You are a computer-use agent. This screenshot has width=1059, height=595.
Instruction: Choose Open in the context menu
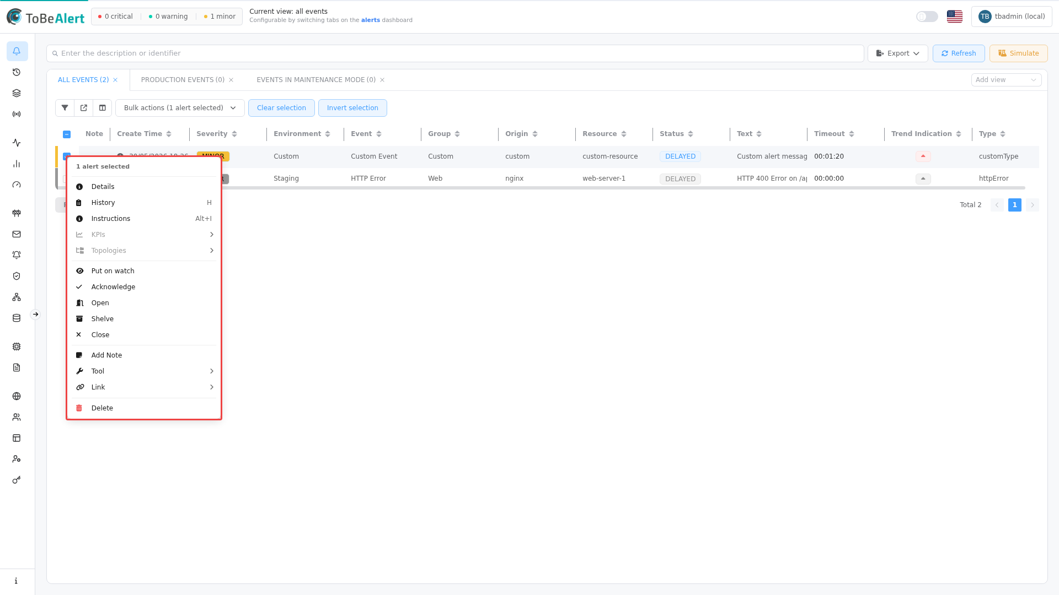coord(144,303)
